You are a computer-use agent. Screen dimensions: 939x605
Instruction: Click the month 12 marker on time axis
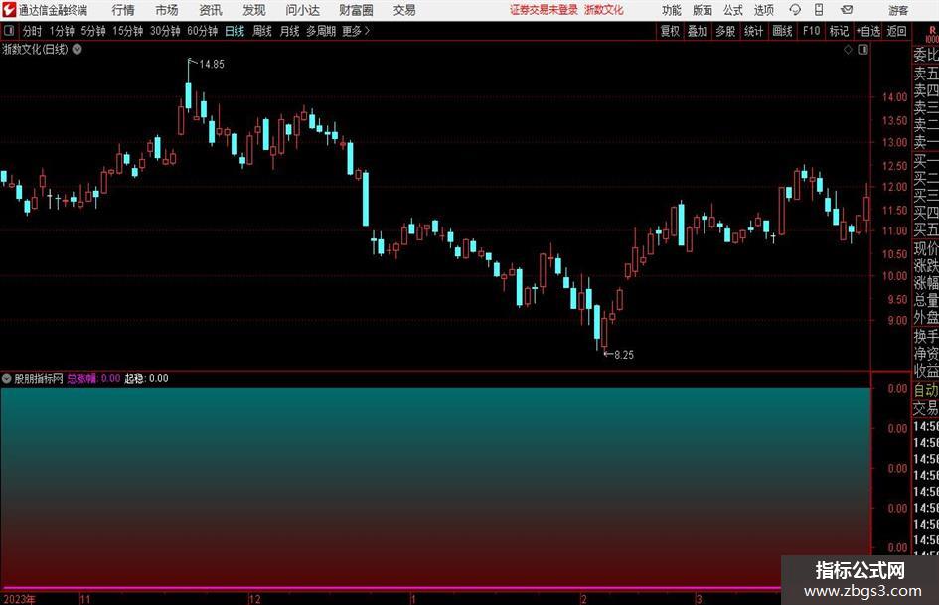click(x=255, y=599)
